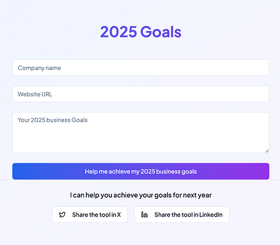Focus the Website URL input field
The image size is (280, 245).
coord(141,94)
